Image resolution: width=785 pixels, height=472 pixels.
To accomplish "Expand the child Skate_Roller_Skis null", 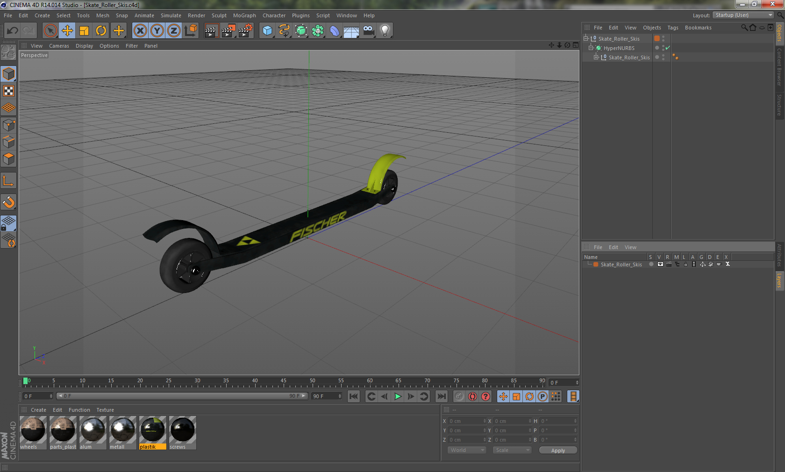I will pos(596,57).
